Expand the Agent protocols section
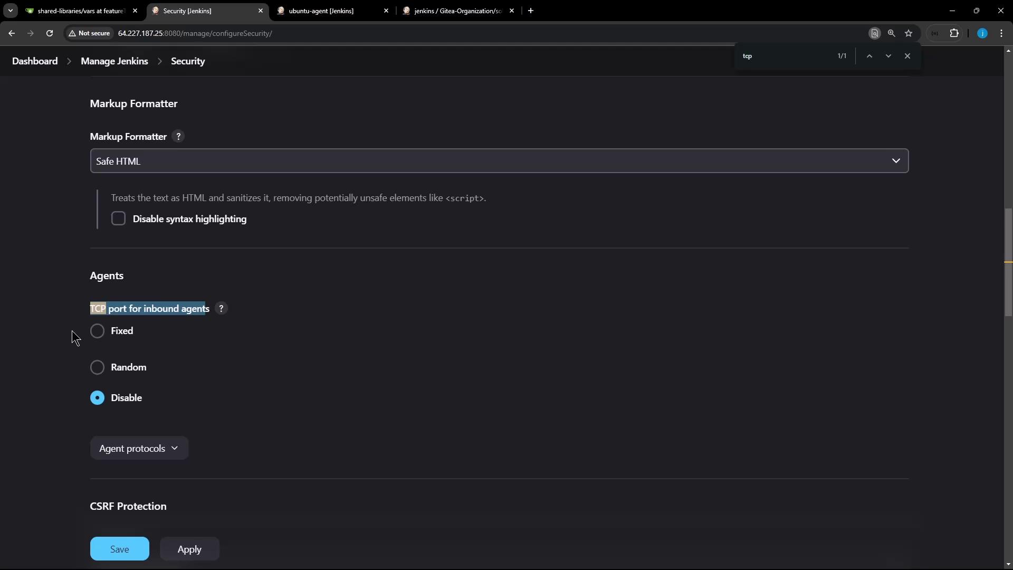This screenshot has width=1013, height=570. click(x=139, y=448)
